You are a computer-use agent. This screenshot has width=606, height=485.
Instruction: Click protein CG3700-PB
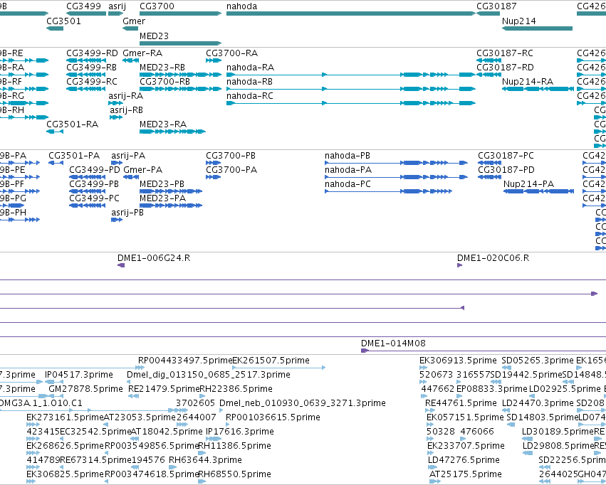214,163
